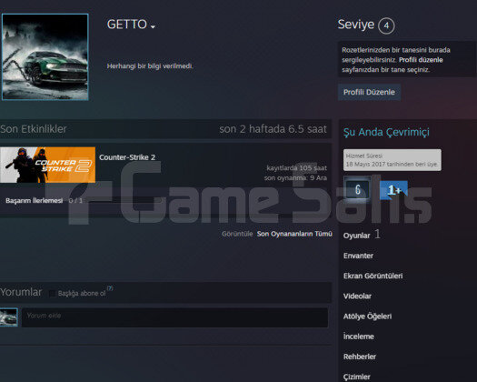The image size is (477, 382).
Task: Open the GETTO persona name dropdown arrow
Action: (x=153, y=26)
